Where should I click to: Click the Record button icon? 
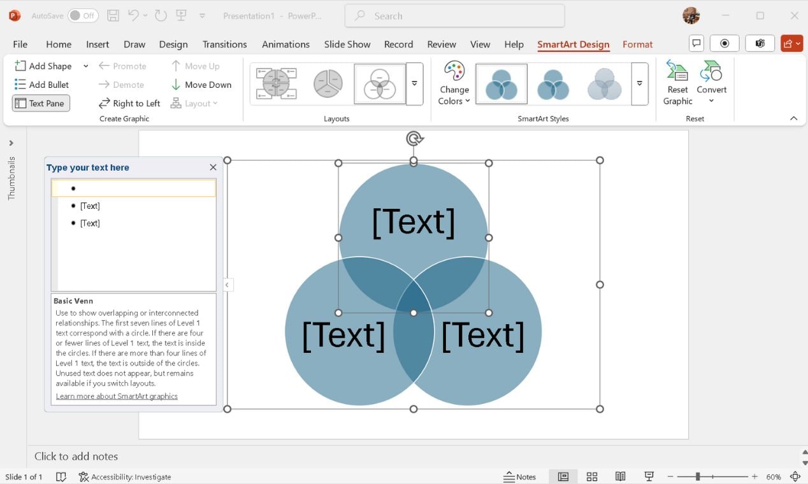(x=725, y=43)
